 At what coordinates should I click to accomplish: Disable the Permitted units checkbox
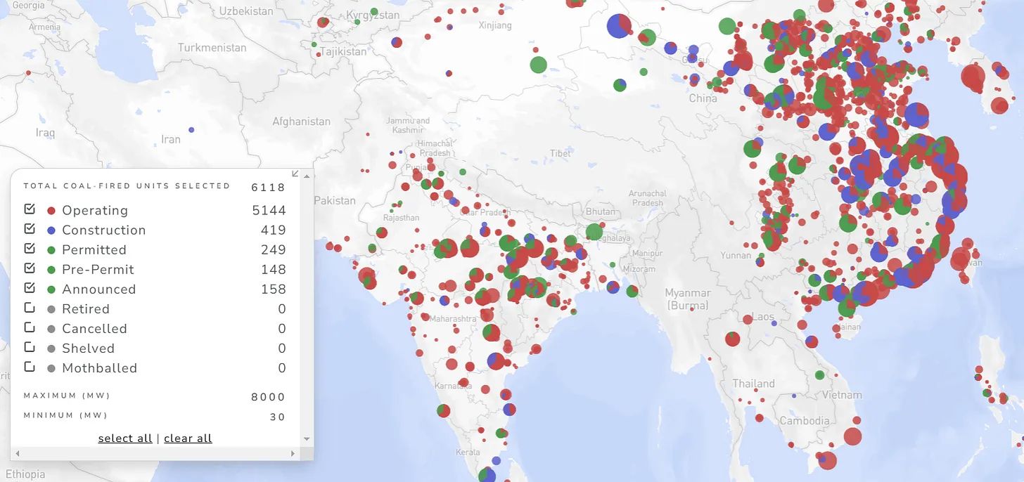click(30, 249)
